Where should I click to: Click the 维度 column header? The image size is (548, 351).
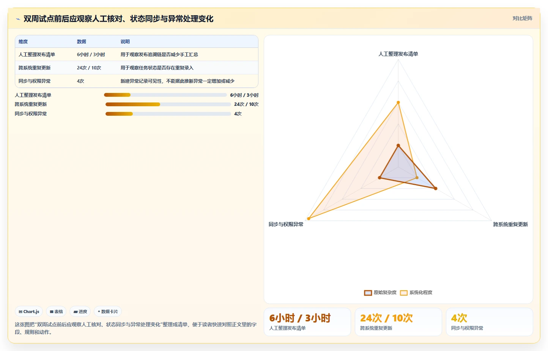(23, 42)
